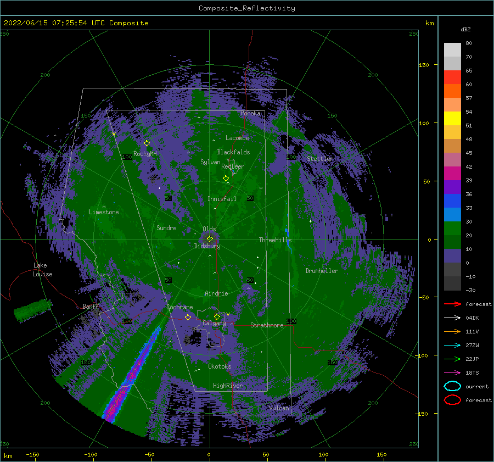The height and width of the screenshot is (462, 494).
Task: Click the Sylvan label
Action: pos(210,162)
